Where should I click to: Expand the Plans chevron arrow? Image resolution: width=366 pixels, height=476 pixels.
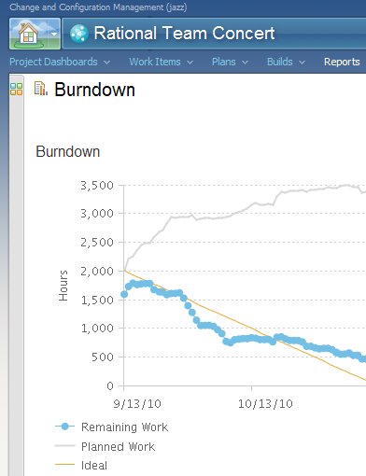point(246,63)
